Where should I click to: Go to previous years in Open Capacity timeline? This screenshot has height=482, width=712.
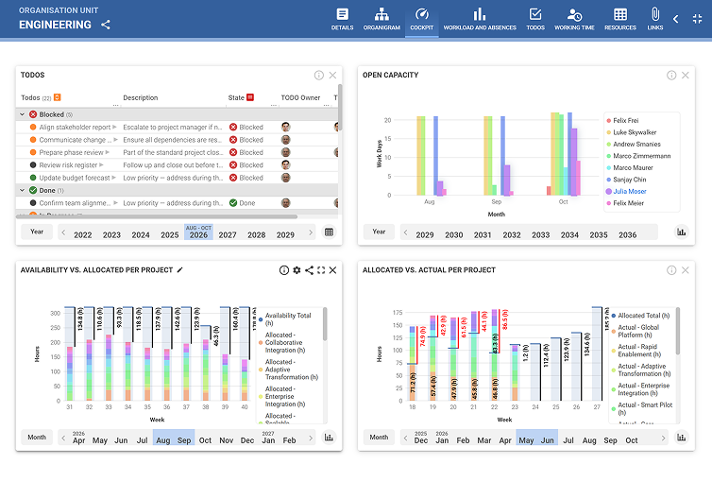pos(405,232)
